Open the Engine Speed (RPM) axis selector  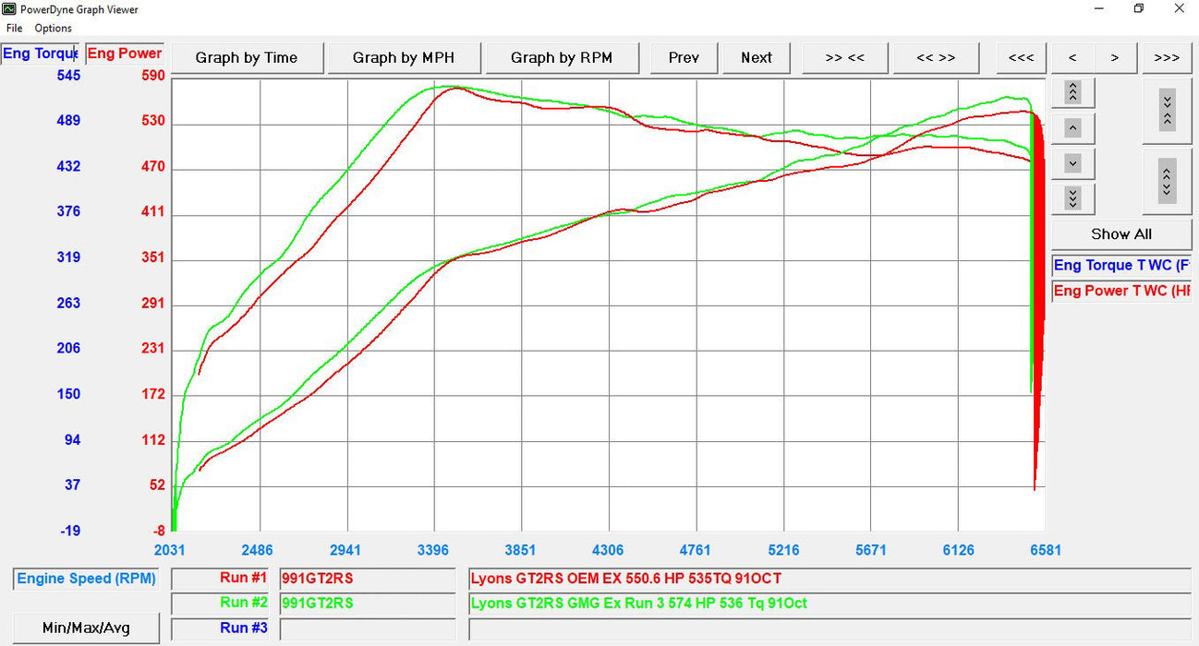(x=86, y=579)
